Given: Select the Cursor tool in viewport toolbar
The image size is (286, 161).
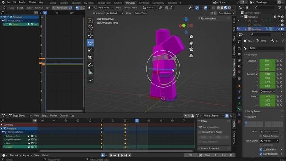Looking at the screenshot, I should tap(90, 28).
